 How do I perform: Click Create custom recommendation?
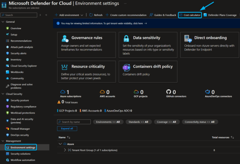tap(126, 15)
